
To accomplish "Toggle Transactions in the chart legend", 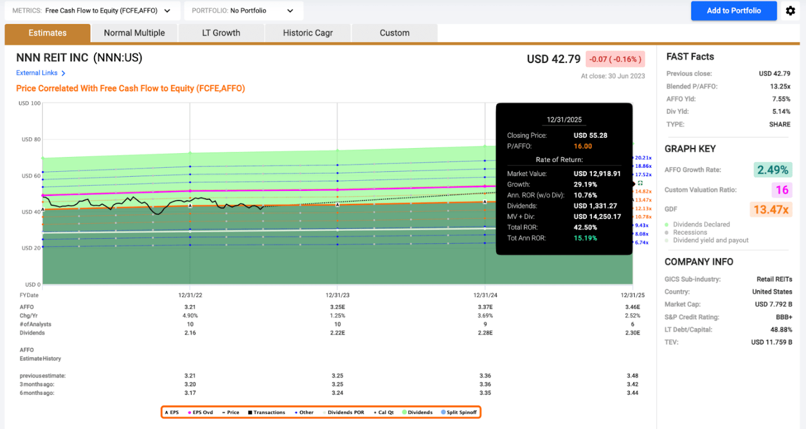I will (x=266, y=413).
